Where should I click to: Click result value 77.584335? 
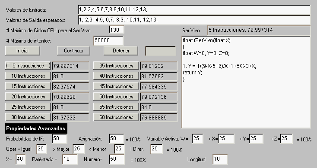click(158, 86)
